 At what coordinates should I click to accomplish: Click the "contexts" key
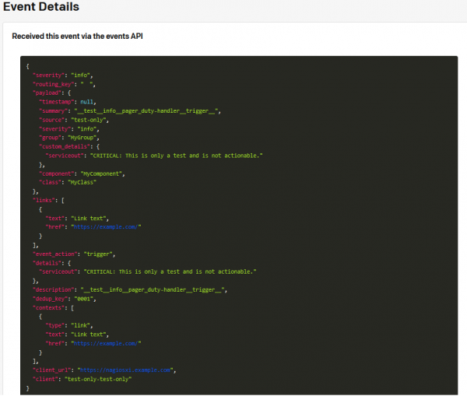coord(48,307)
